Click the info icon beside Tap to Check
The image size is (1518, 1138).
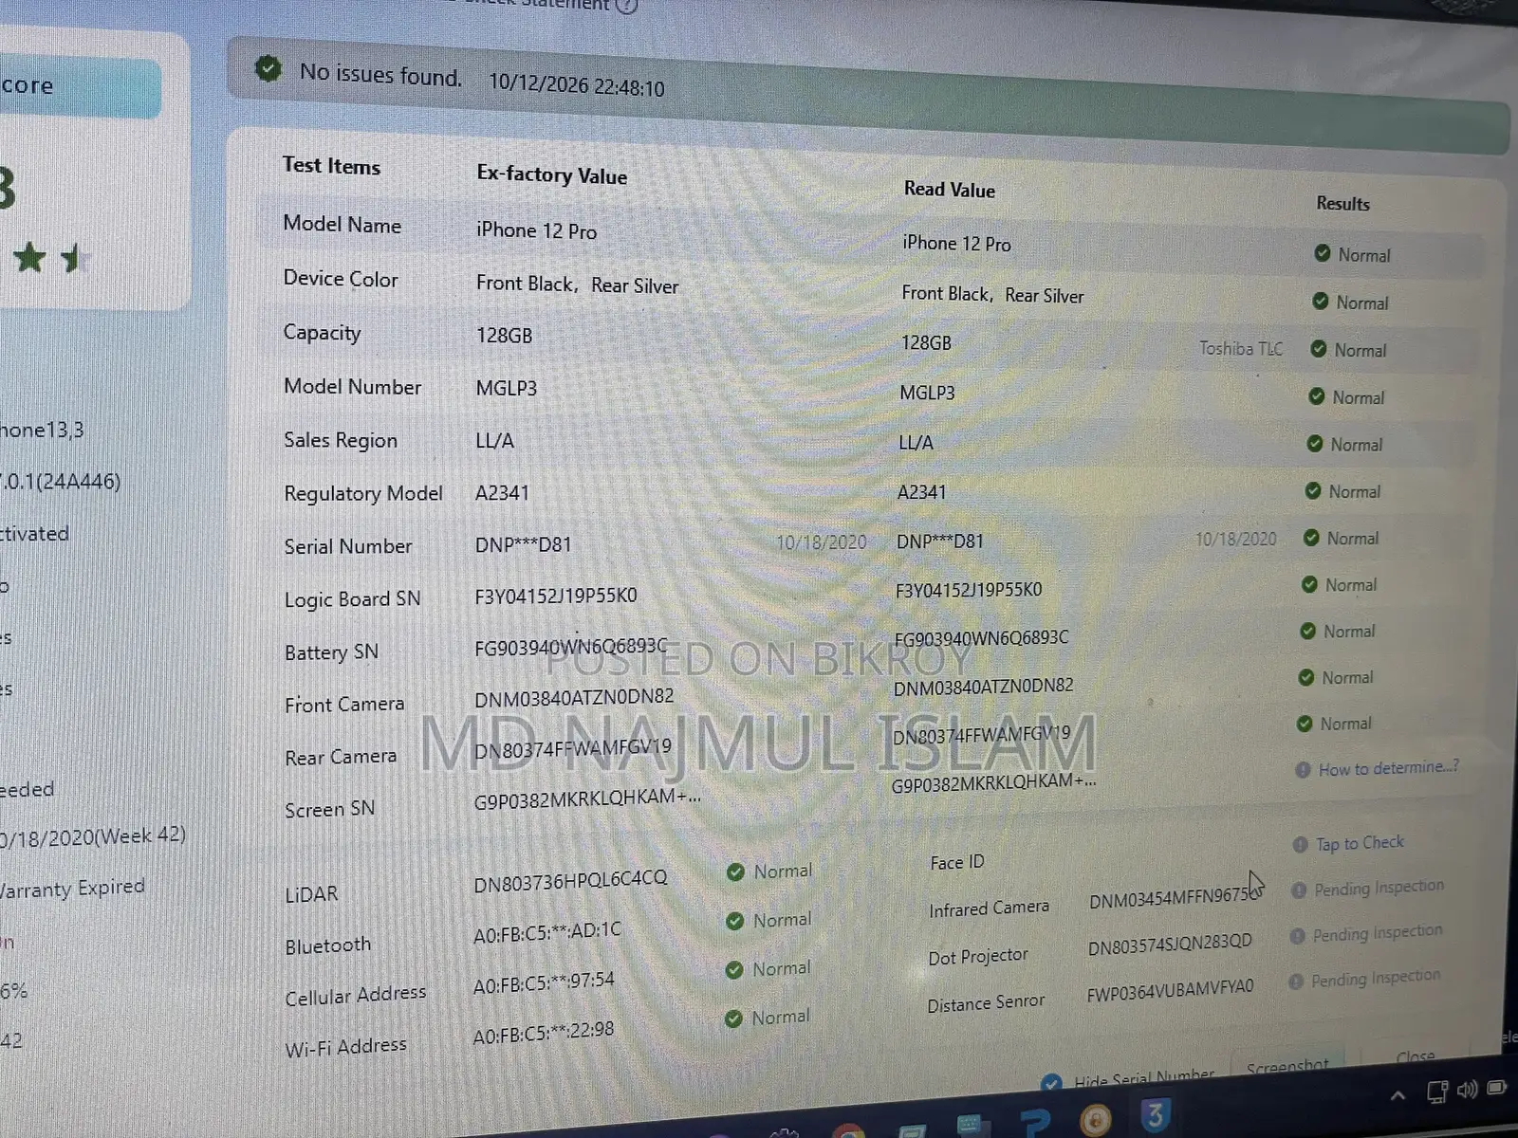pyautogui.click(x=1300, y=844)
